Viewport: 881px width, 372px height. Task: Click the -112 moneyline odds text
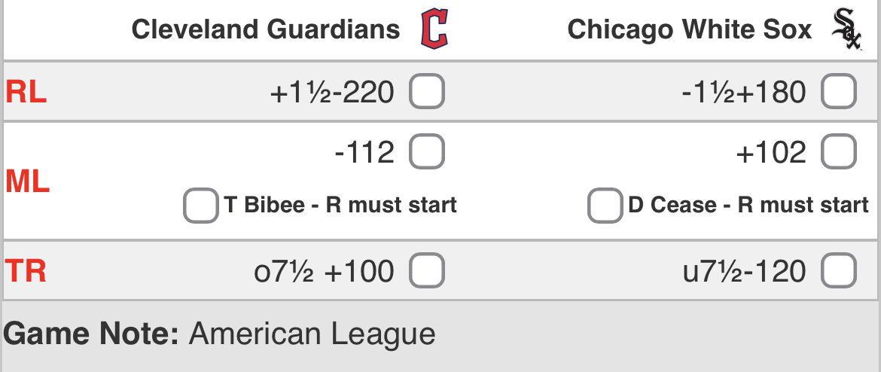pyautogui.click(x=364, y=153)
